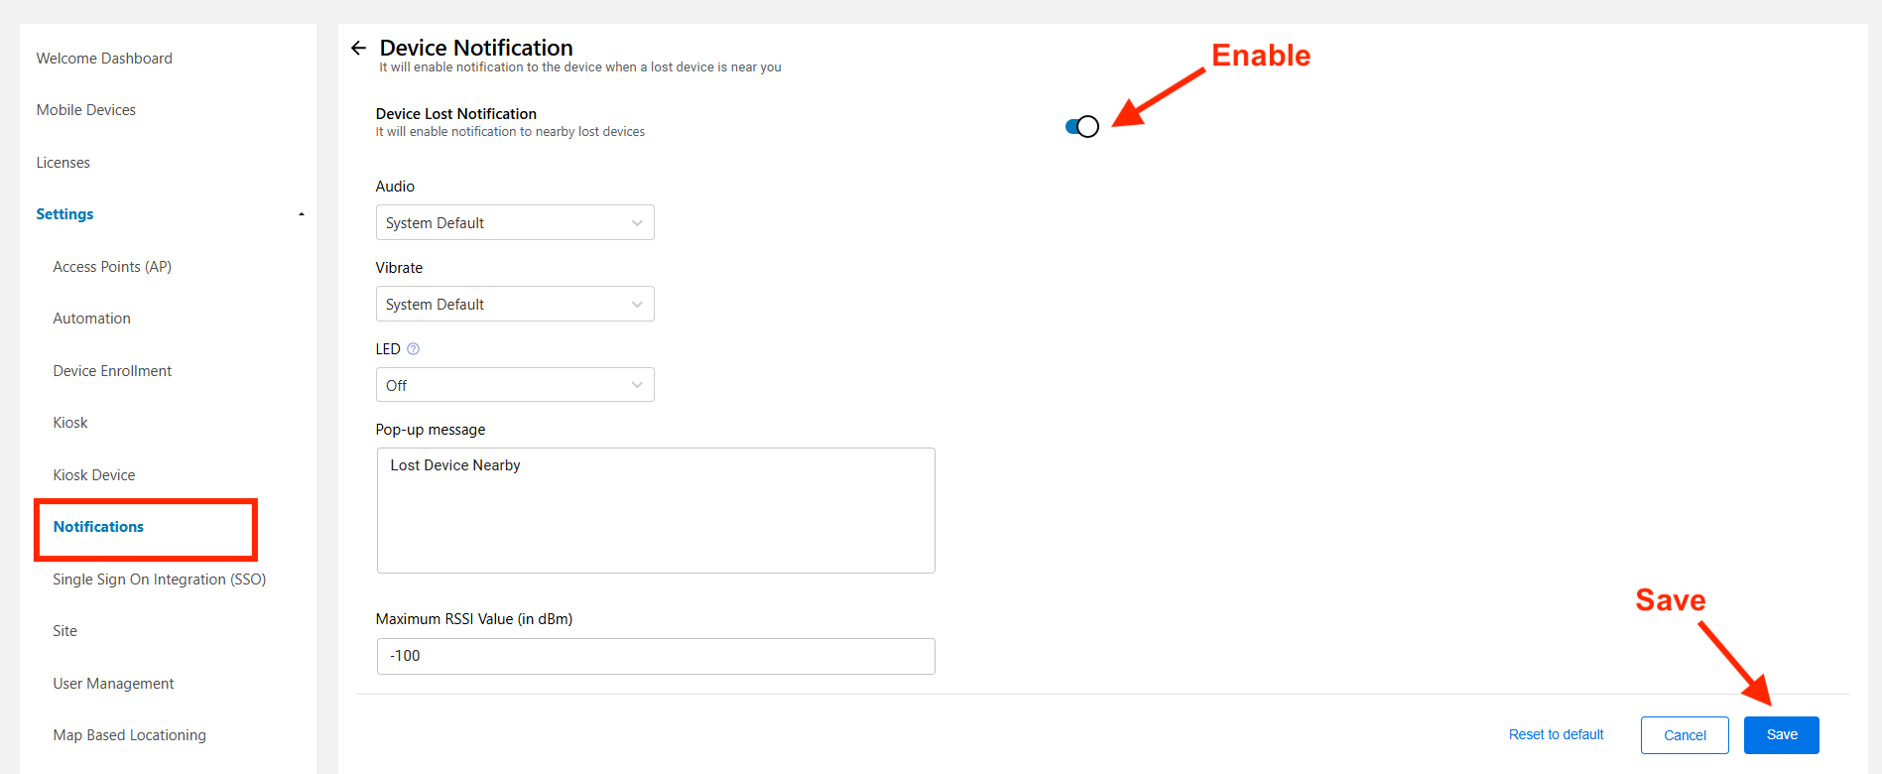
Task: Select Notifications in the sidebar
Action: [98, 527]
